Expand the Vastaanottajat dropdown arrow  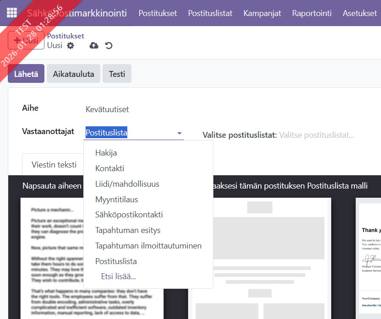[179, 134]
